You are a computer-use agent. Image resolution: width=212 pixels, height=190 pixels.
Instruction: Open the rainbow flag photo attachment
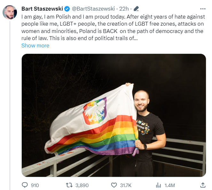pos(114,115)
